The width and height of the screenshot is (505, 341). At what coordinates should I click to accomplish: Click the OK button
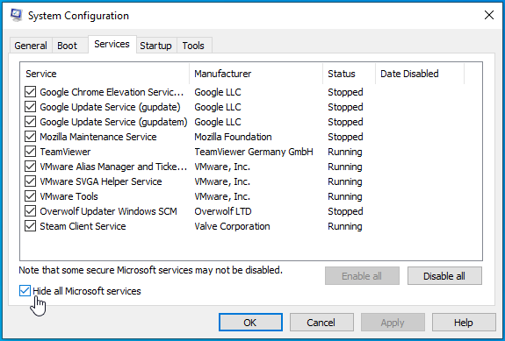pos(250,323)
